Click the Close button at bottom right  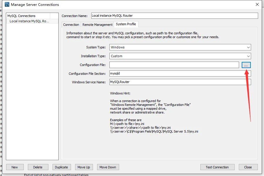(x=248, y=167)
